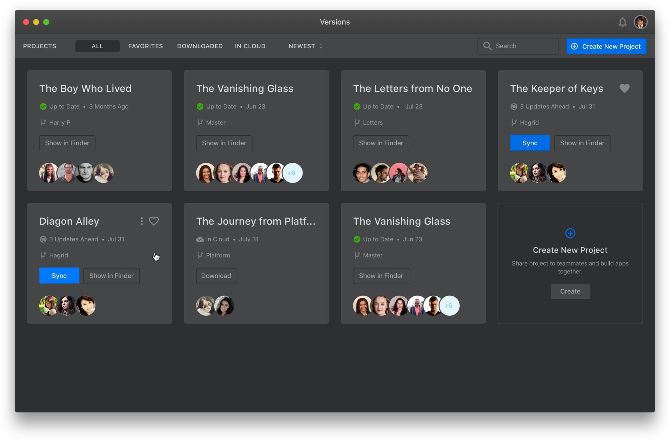
Task: Show The Boy Who Lived in Finder
Action: point(67,143)
